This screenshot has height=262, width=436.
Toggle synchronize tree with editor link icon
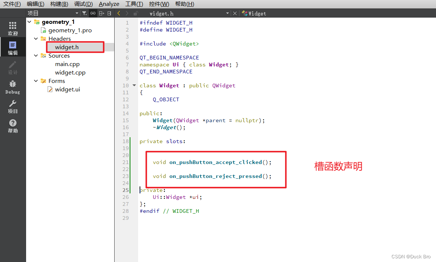[x=93, y=13]
